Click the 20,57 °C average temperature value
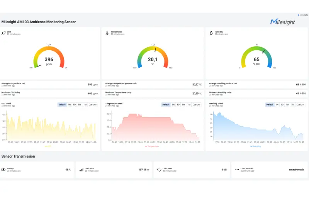The width and height of the screenshot is (309, 206). pos(197,85)
